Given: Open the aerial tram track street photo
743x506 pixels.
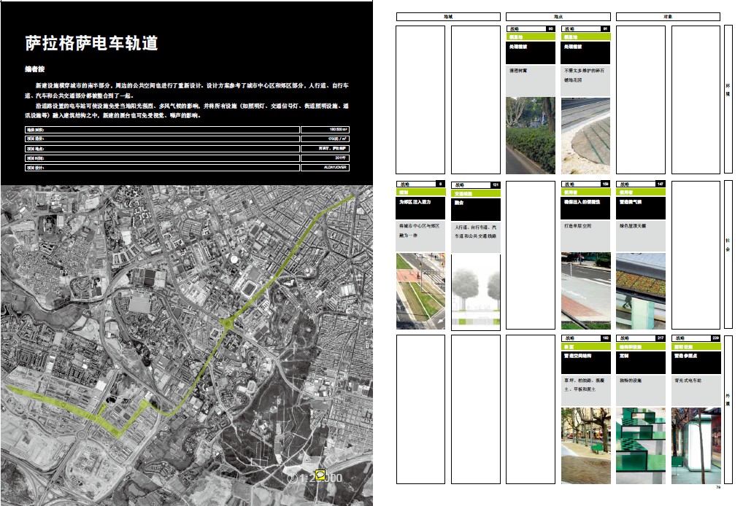Looking at the screenshot, I should [420, 291].
